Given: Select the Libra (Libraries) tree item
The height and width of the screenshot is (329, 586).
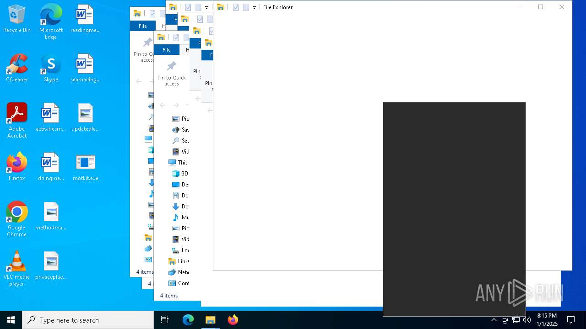Looking at the screenshot, I should point(178,261).
